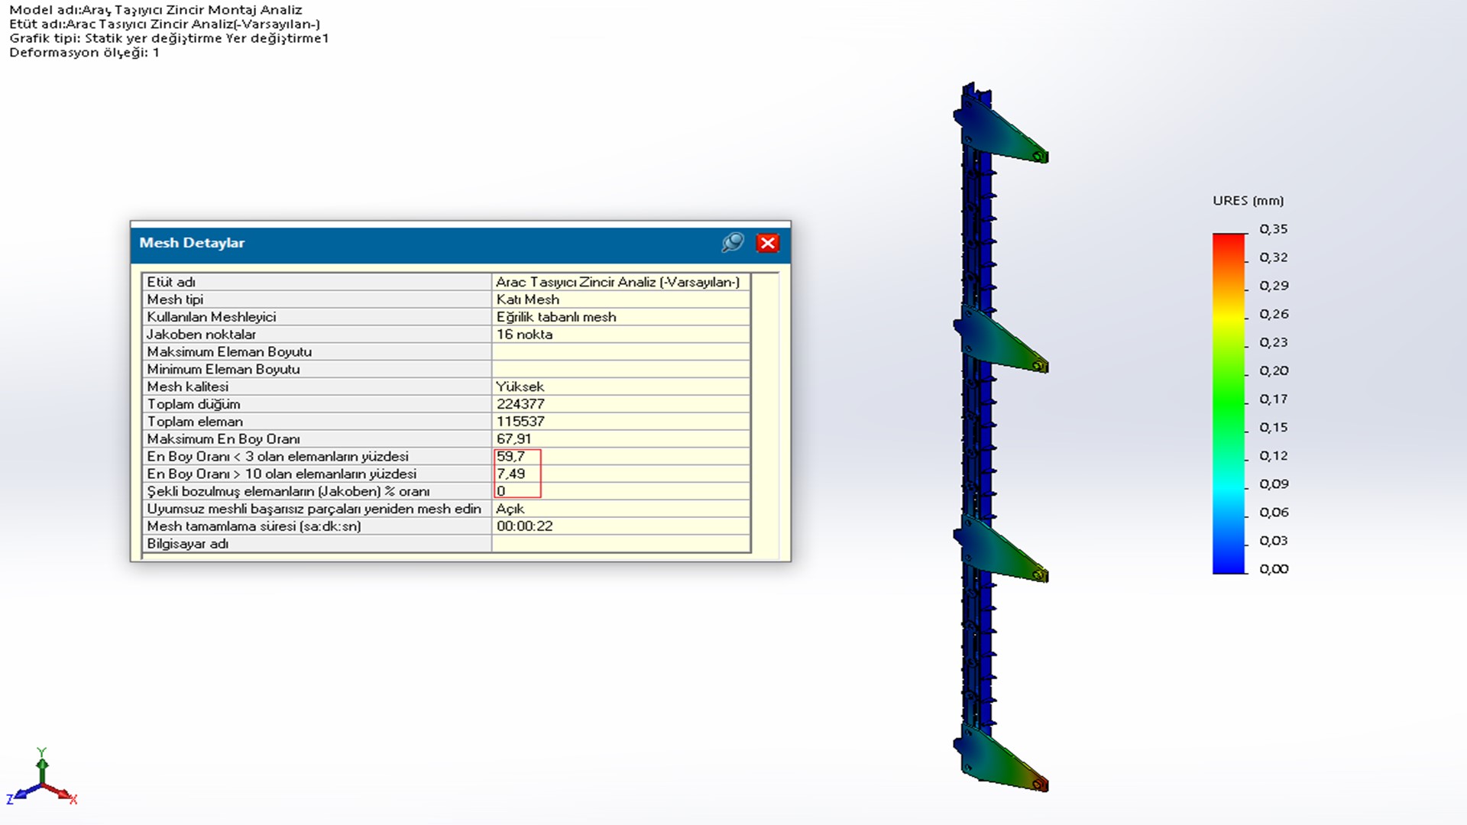Click the Maksimum En Boy Oranı value 67,91
The image size is (1467, 825).
tap(513, 439)
